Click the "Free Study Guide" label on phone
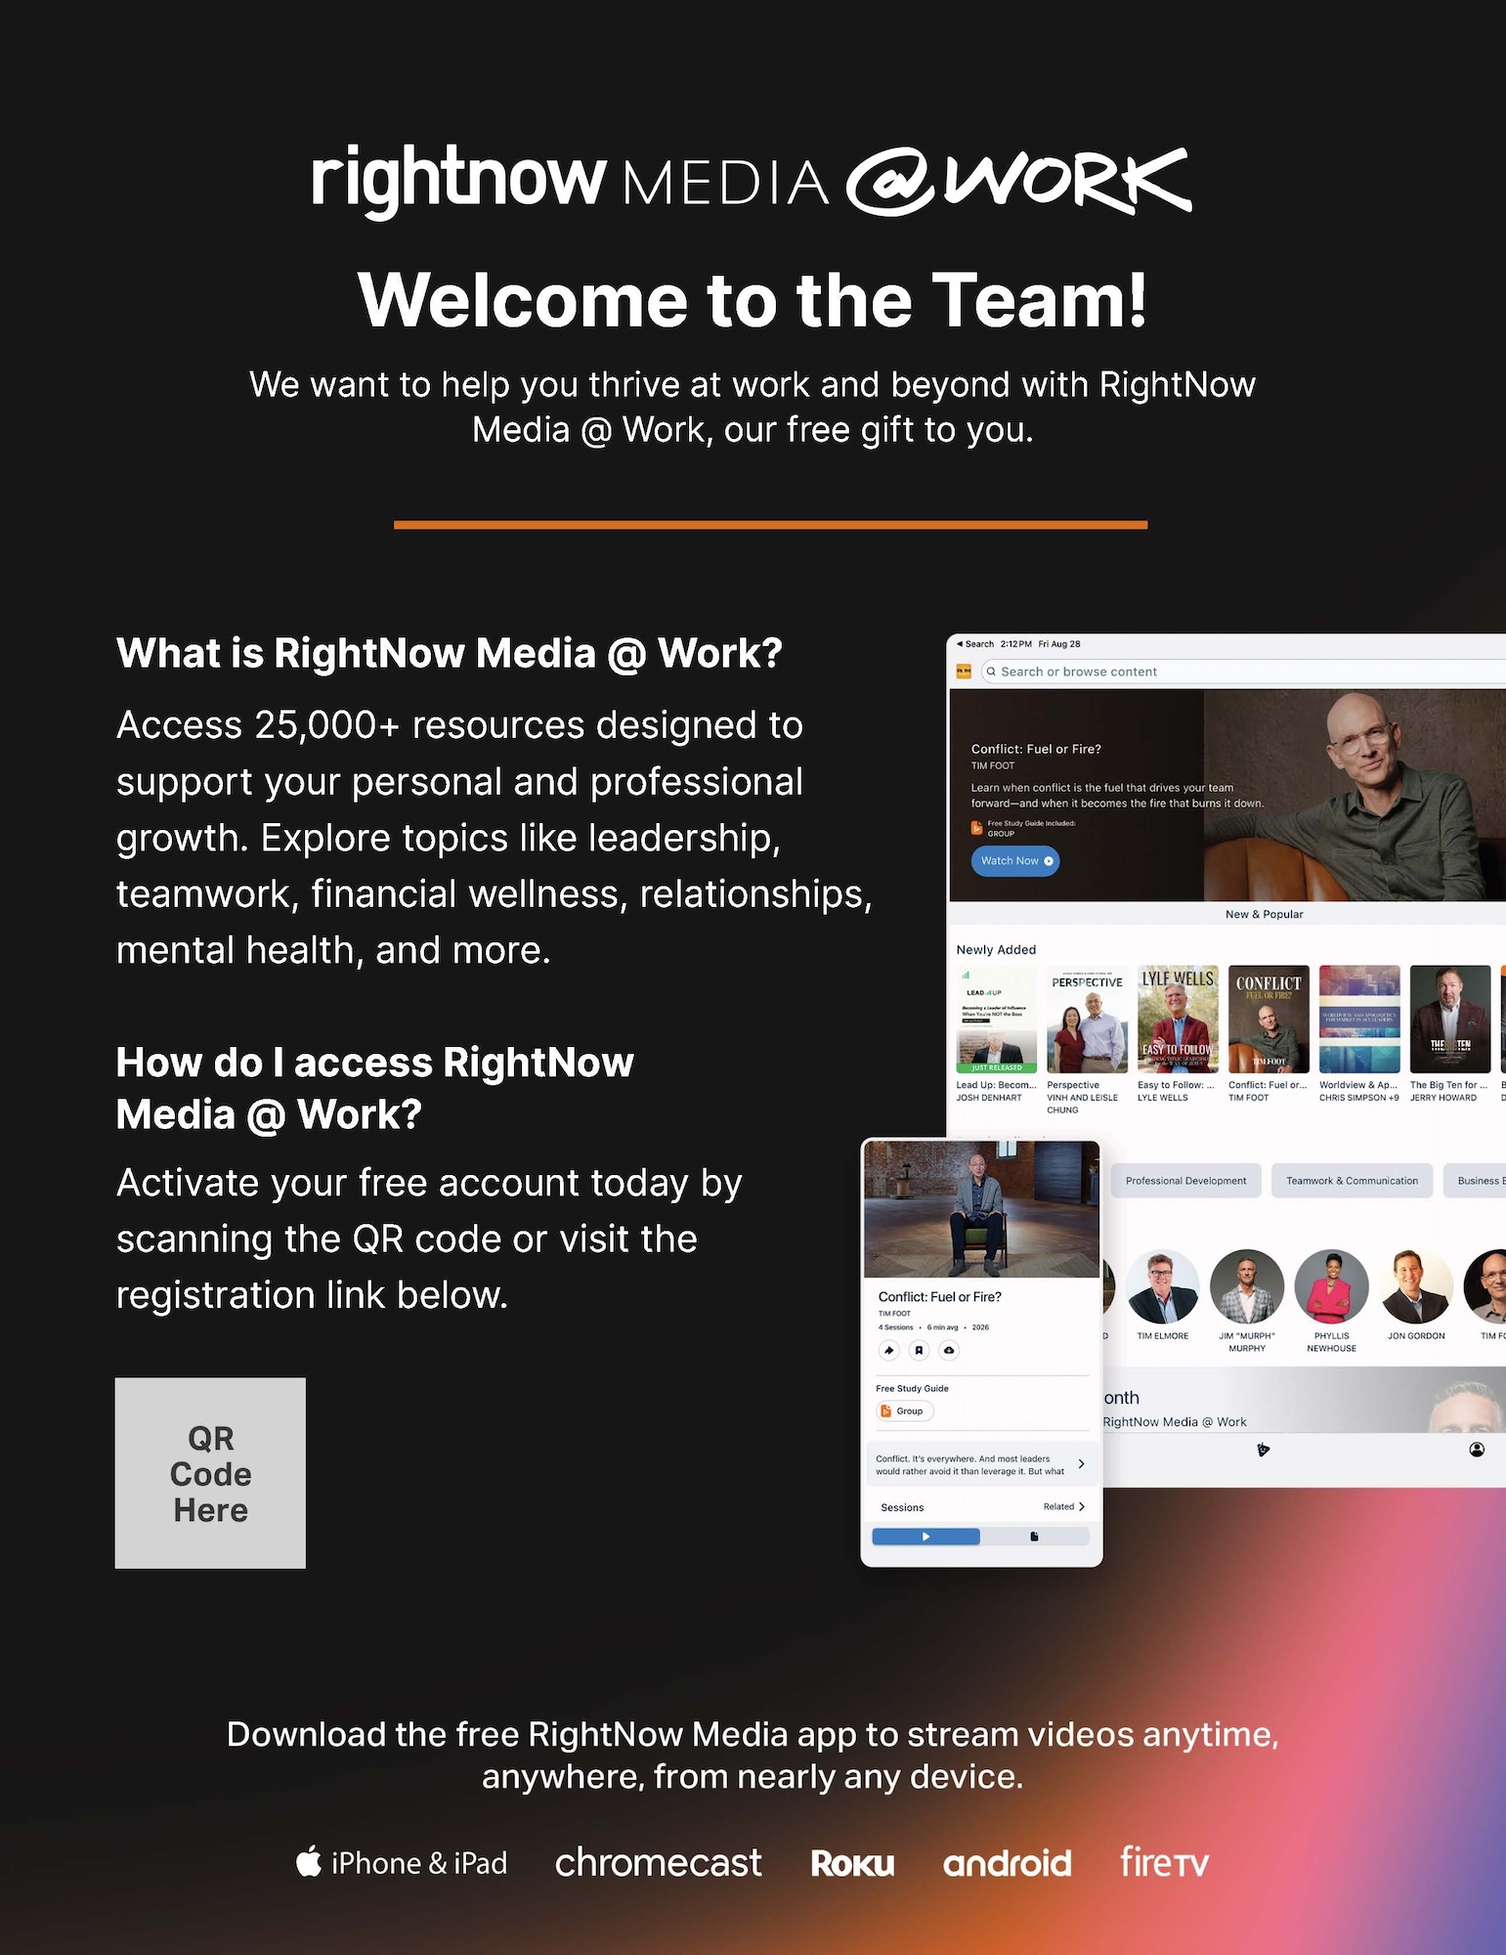Screen dimensions: 1506x1955 [x=912, y=1388]
